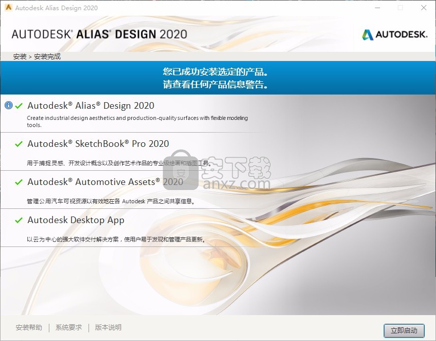Viewport: 436px width, 341px height.
Task: Click the SketchBook description starting 用于捕捉灵感
Action: pyautogui.click(x=119, y=163)
